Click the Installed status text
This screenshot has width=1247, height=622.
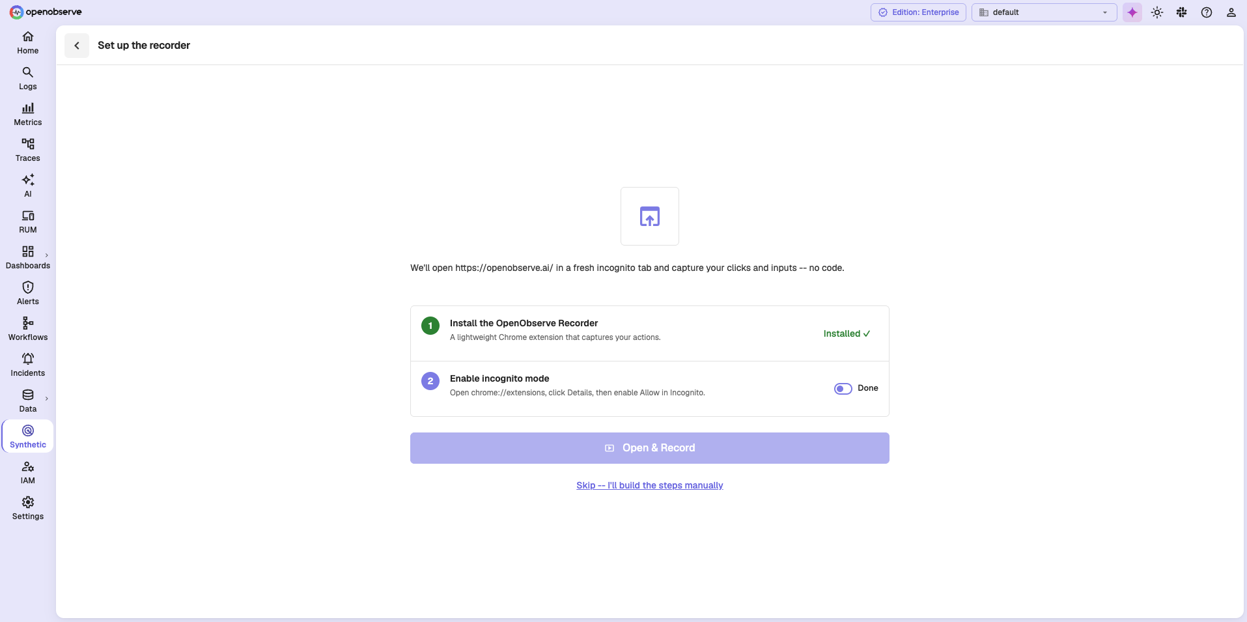point(847,333)
